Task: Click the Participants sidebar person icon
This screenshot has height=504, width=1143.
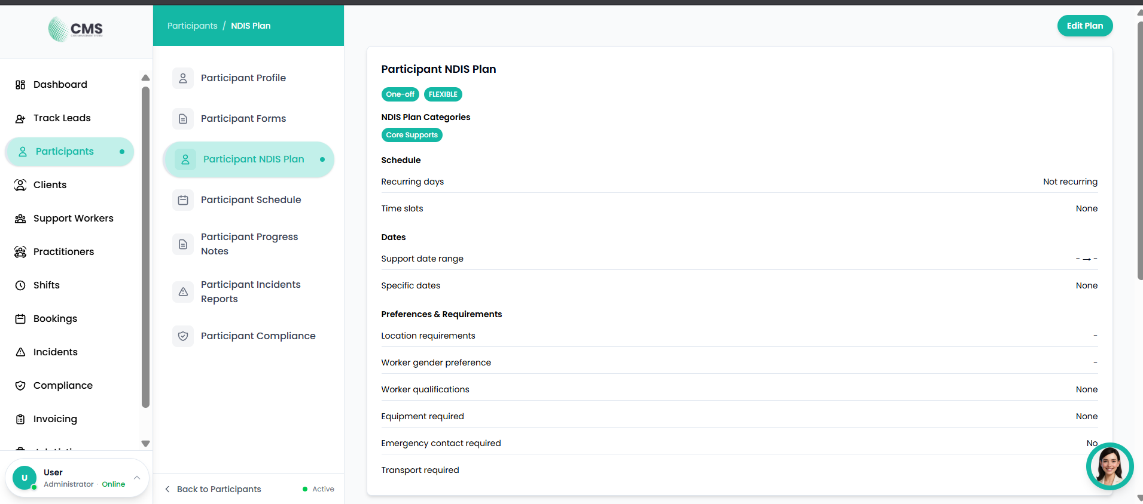Action: [x=23, y=152]
